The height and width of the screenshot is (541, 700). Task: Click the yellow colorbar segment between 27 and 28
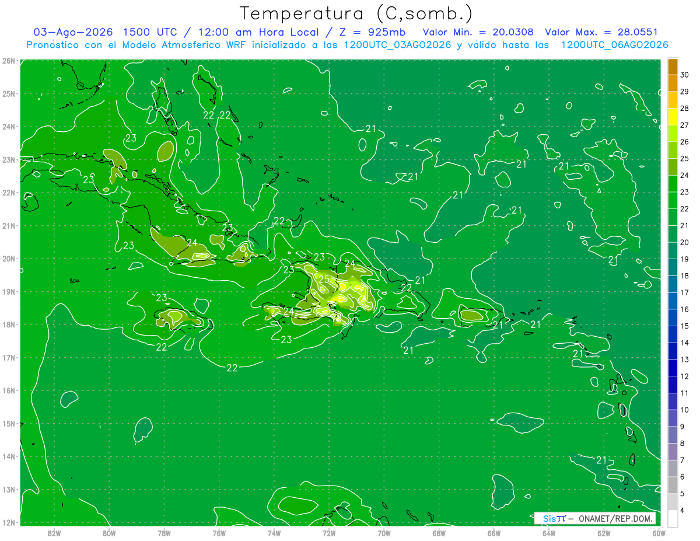click(673, 117)
